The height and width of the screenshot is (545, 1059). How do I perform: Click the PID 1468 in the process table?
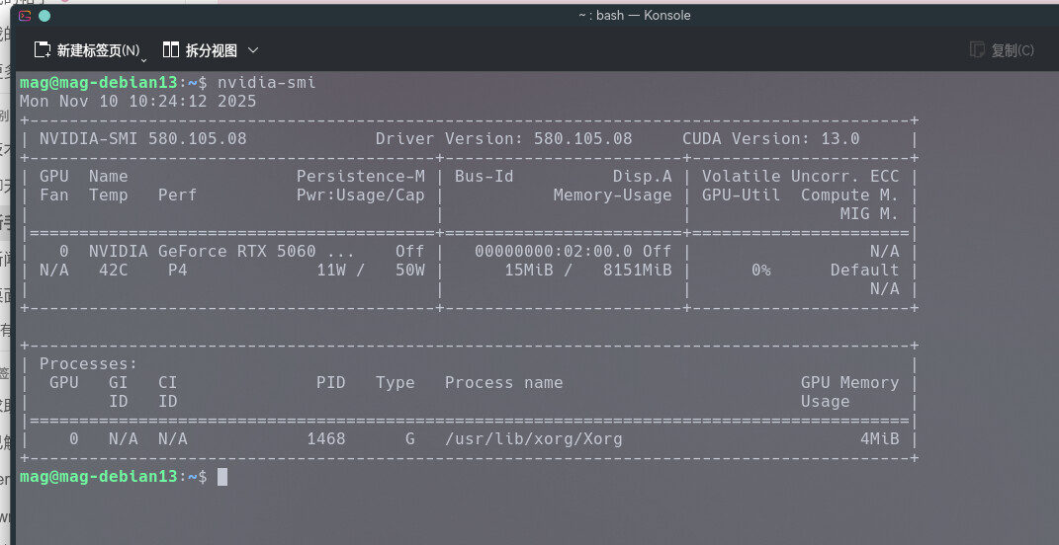(325, 439)
